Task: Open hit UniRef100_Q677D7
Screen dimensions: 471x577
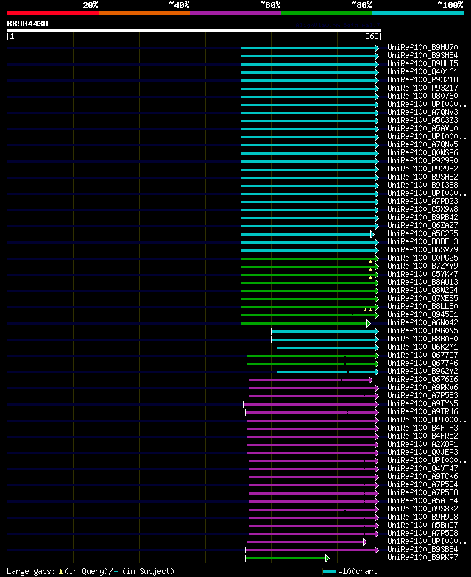Action: coord(422,355)
